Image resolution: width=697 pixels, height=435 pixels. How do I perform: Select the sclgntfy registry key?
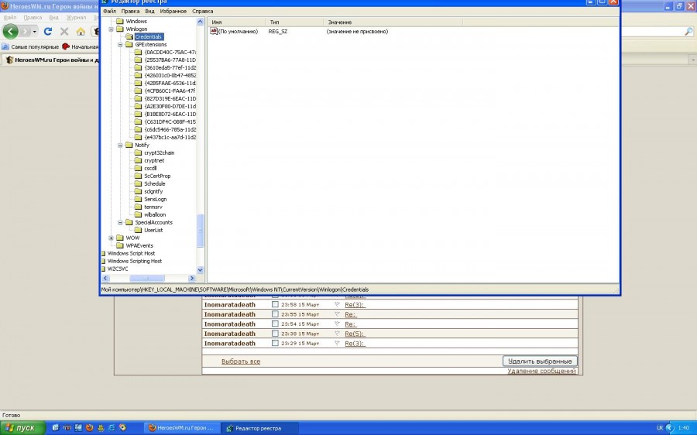[153, 191]
